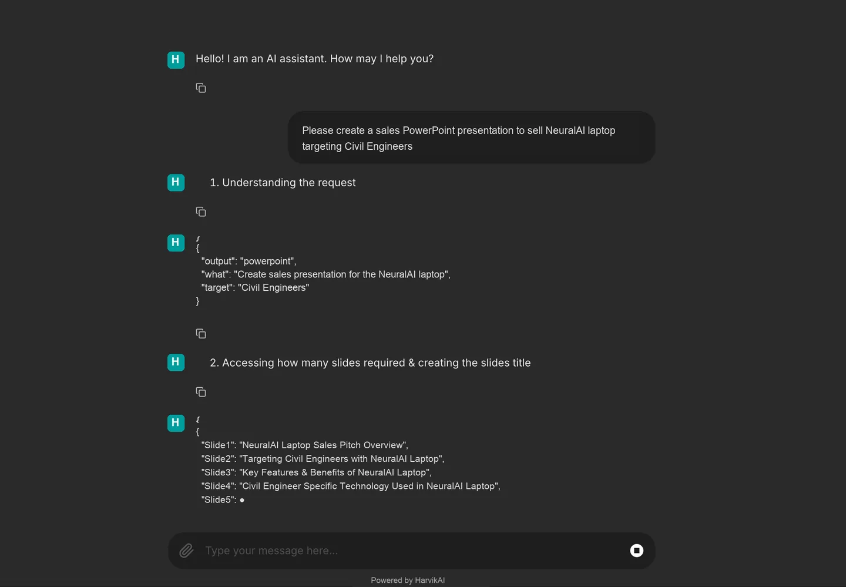Copy the powerpoint JSON output message
Image resolution: width=846 pixels, height=587 pixels.
[x=201, y=334]
